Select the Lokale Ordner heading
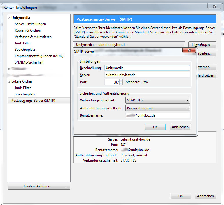Viewport: 224px width, 205px height. [x=22, y=81]
